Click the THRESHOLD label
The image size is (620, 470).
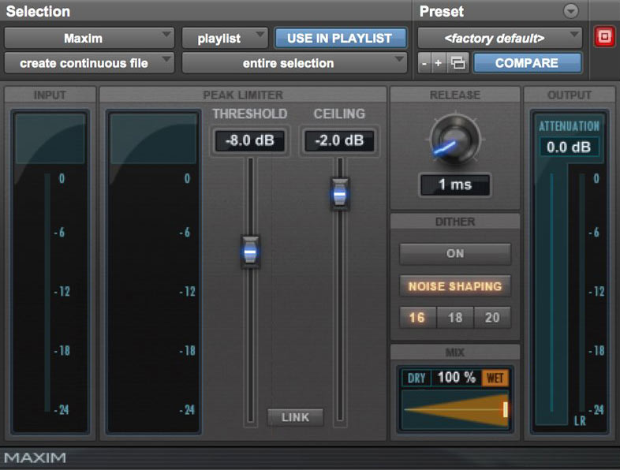(250, 114)
